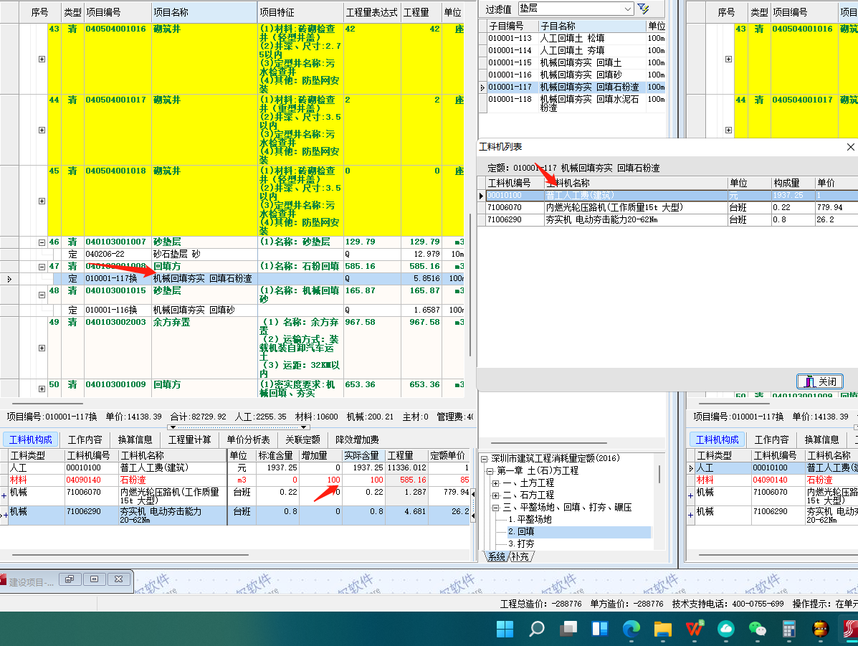Click the plus marker beside 机械 71006070 in right window

(x=690, y=495)
